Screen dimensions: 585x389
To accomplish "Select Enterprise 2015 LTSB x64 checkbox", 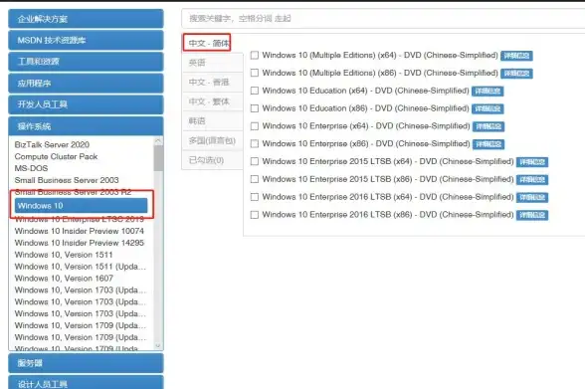I will click(255, 161).
